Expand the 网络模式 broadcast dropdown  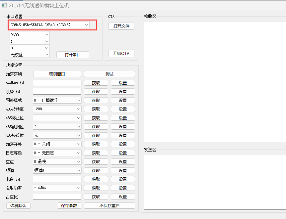click(57, 100)
